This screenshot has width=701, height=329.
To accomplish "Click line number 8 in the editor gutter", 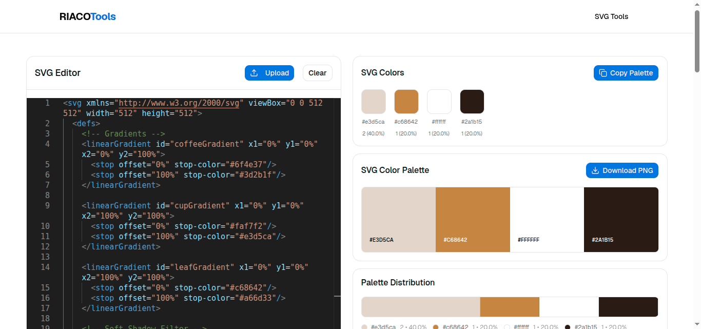I will [47, 195].
